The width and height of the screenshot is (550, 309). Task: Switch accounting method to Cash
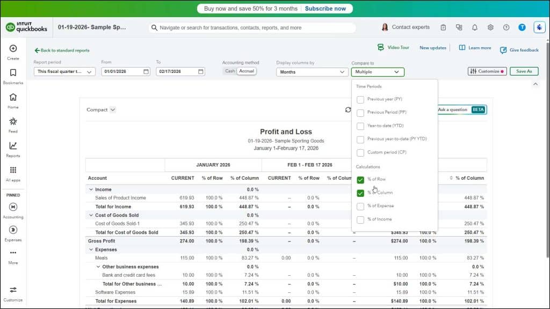click(x=230, y=70)
